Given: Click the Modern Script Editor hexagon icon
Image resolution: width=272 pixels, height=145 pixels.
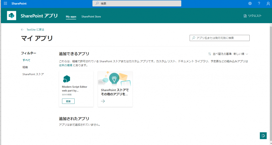Looking at the screenshot, I should pos(66,79).
